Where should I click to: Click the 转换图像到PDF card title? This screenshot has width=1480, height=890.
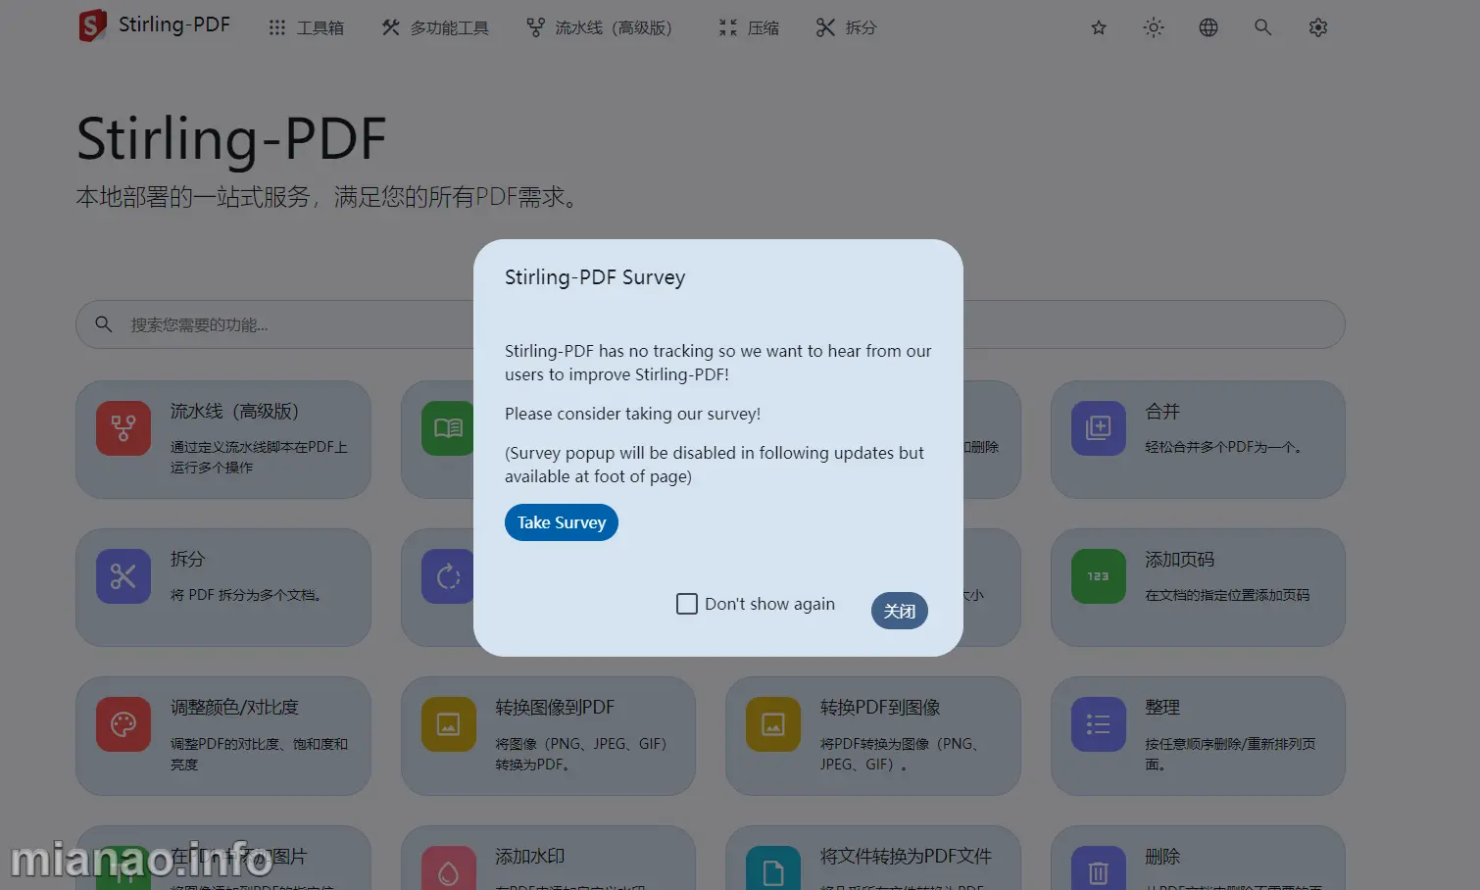pyautogui.click(x=555, y=708)
